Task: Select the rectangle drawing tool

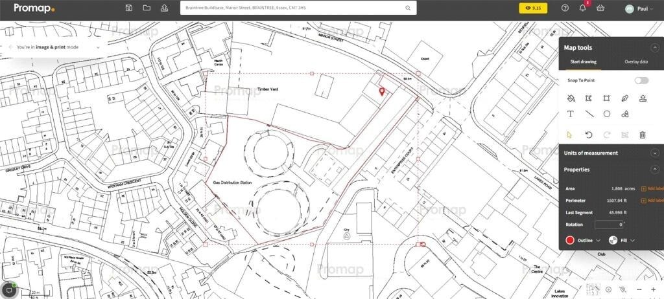Action: pos(606,98)
